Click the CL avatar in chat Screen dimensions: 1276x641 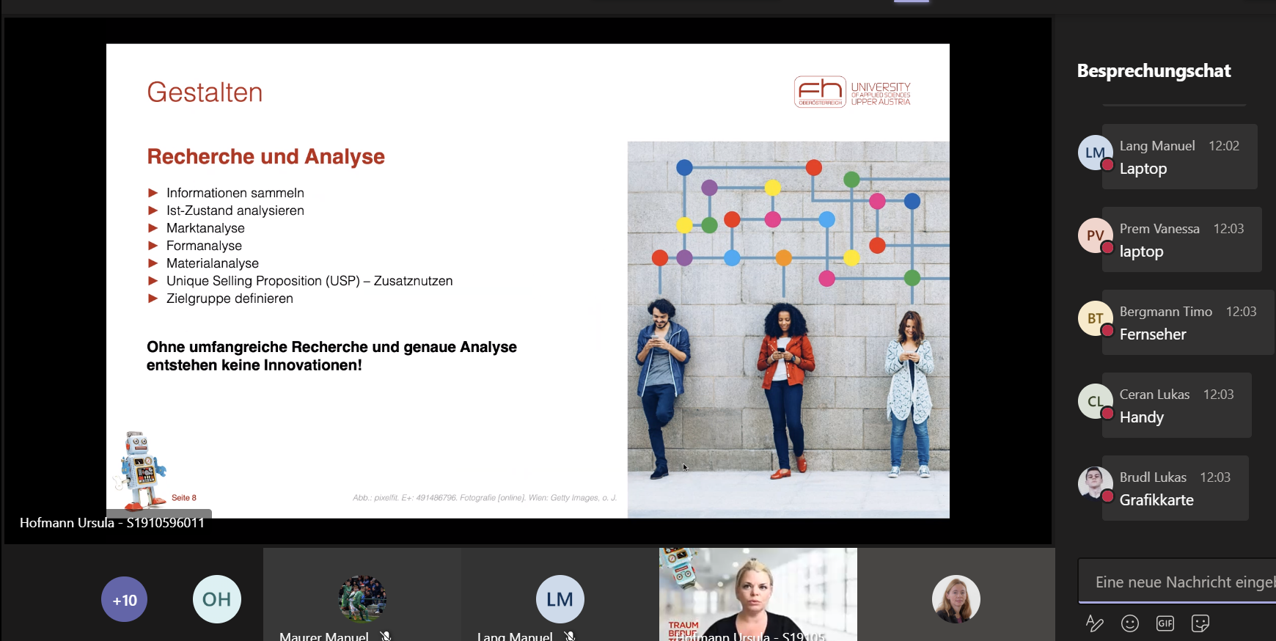[1095, 401]
